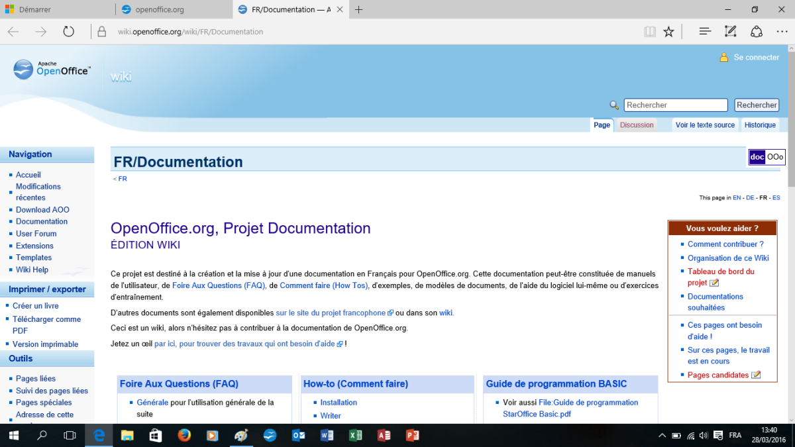Open the Edge Hub icon

pos(705,31)
